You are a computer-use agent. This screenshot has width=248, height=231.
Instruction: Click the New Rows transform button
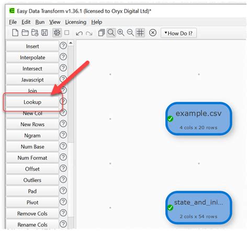tap(32, 124)
